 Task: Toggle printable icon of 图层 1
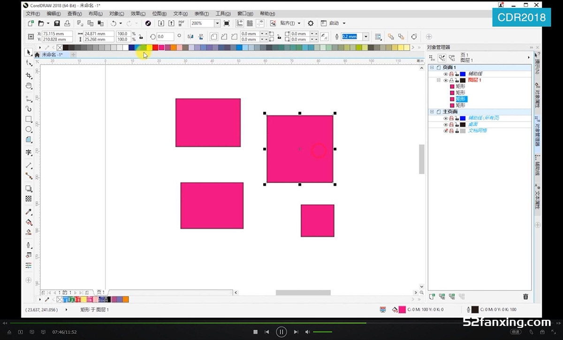pos(451,80)
